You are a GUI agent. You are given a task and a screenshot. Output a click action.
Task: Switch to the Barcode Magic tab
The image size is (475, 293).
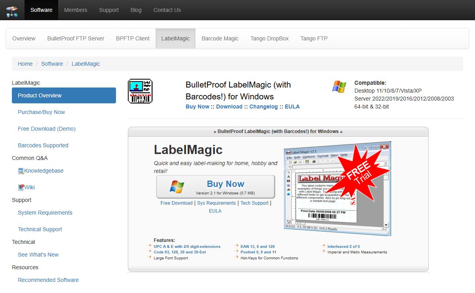pos(220,38)
